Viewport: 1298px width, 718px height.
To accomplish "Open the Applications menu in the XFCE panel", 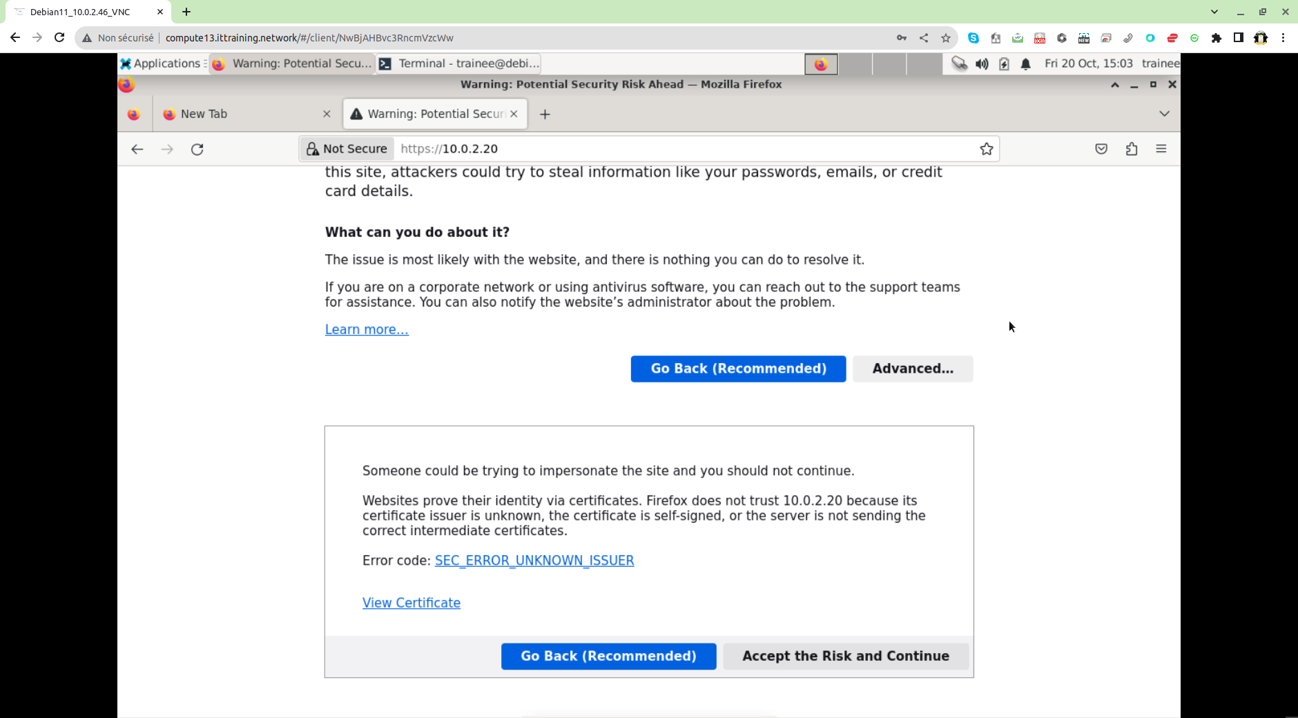I will (x=162, y=64).
